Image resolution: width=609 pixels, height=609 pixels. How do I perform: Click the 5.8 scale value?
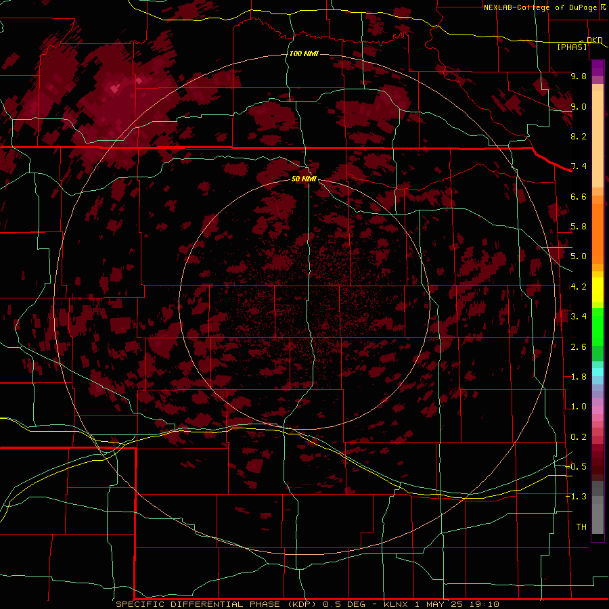click(579, 227)
